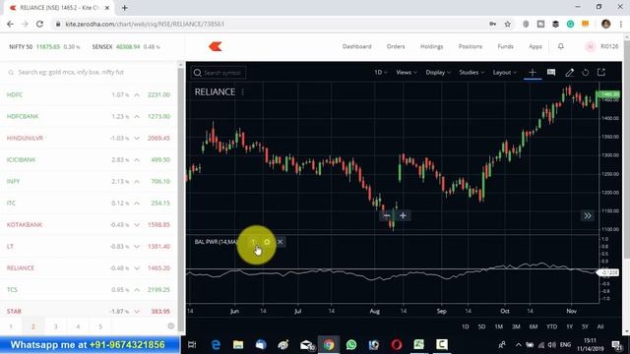Go to Positions

(x=471, y=46)
